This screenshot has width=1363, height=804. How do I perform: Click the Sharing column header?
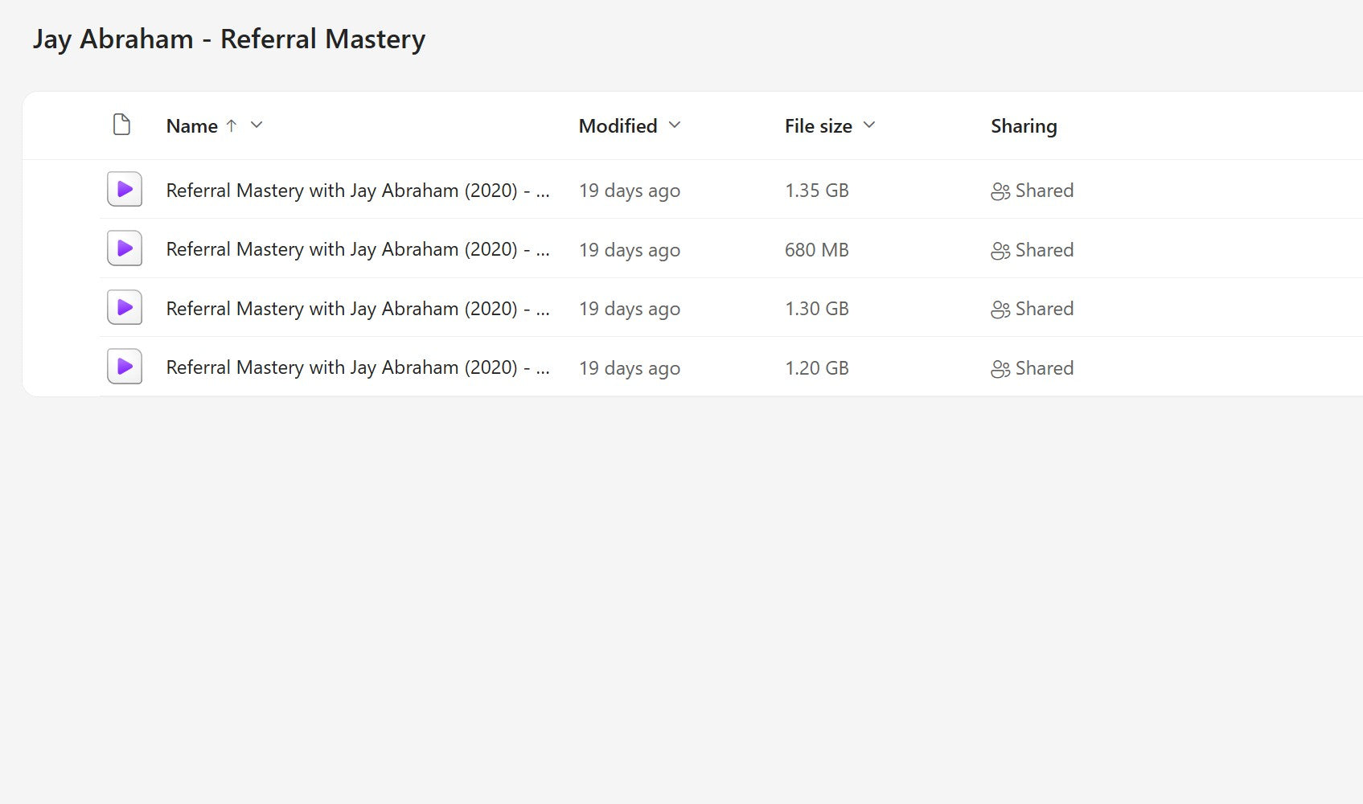click(x=1024, y=125)
